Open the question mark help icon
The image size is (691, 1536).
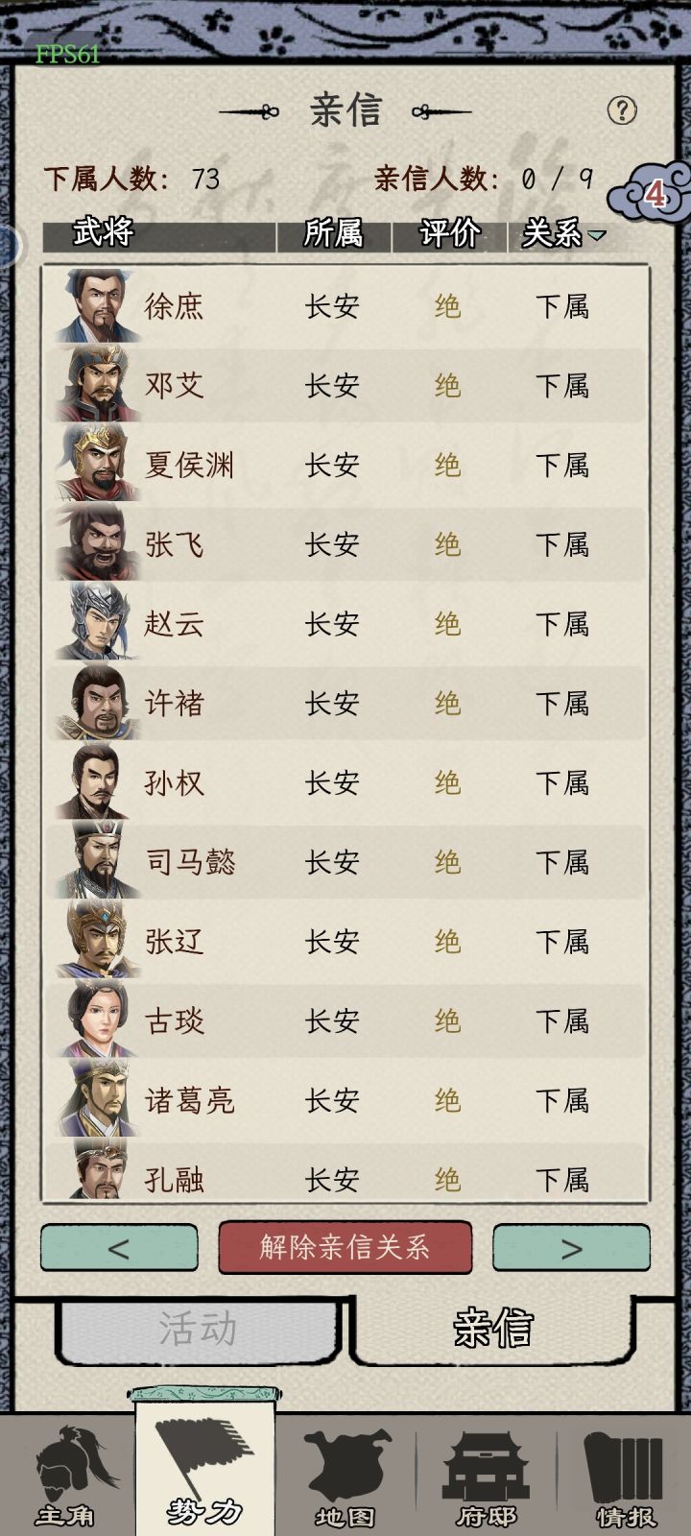tap(622, 110)
